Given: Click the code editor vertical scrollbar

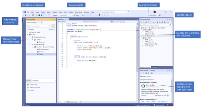Looking at the screenshot, I should tap(137, 52).
